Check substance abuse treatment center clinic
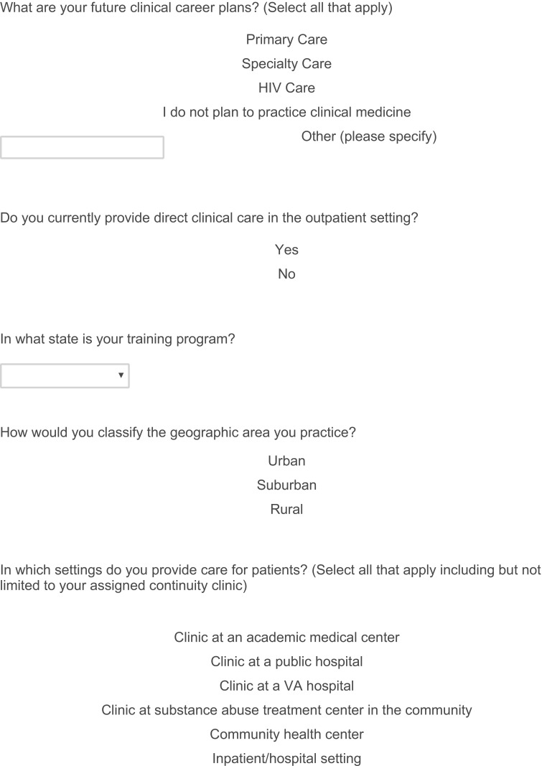Viewport: 542px width, 766px height. pos(286,711)
